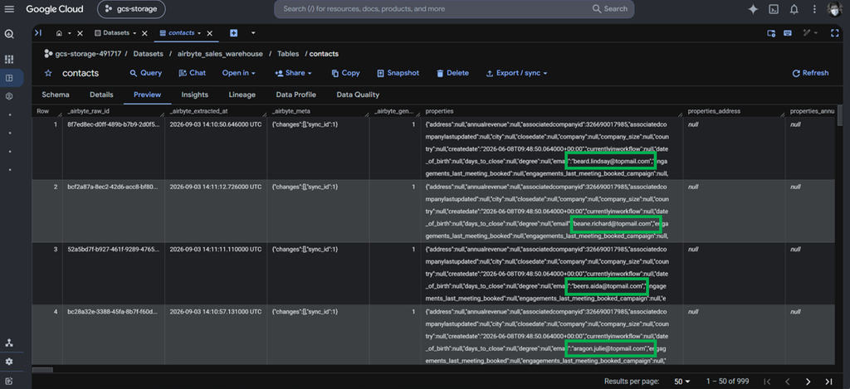Click the Delete table button

pyautogui.click(x=452, y=73)
